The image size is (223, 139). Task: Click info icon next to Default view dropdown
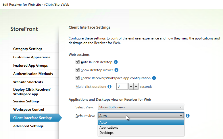188,116
